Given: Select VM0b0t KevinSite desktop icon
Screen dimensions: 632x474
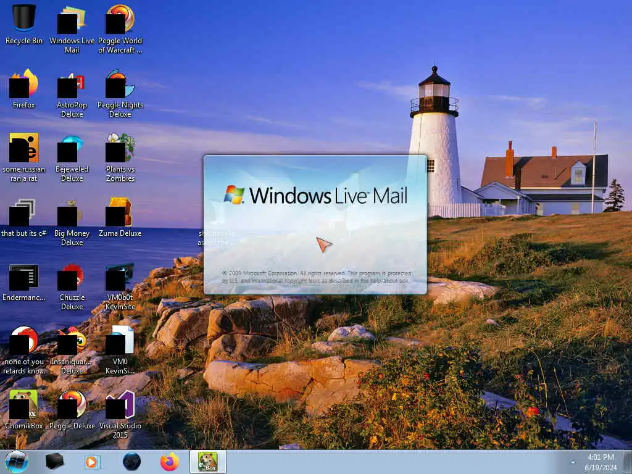Looking at the screenshot, I should (x=120, y=286).
